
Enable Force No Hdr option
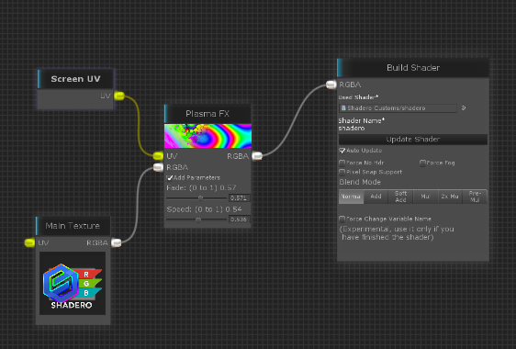pos(342,163)
